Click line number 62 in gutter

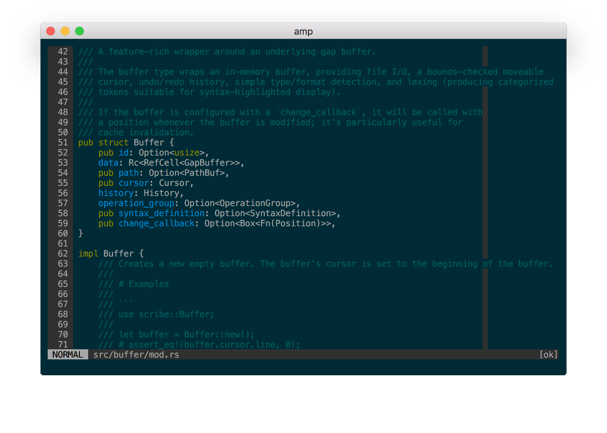point(63,254)
